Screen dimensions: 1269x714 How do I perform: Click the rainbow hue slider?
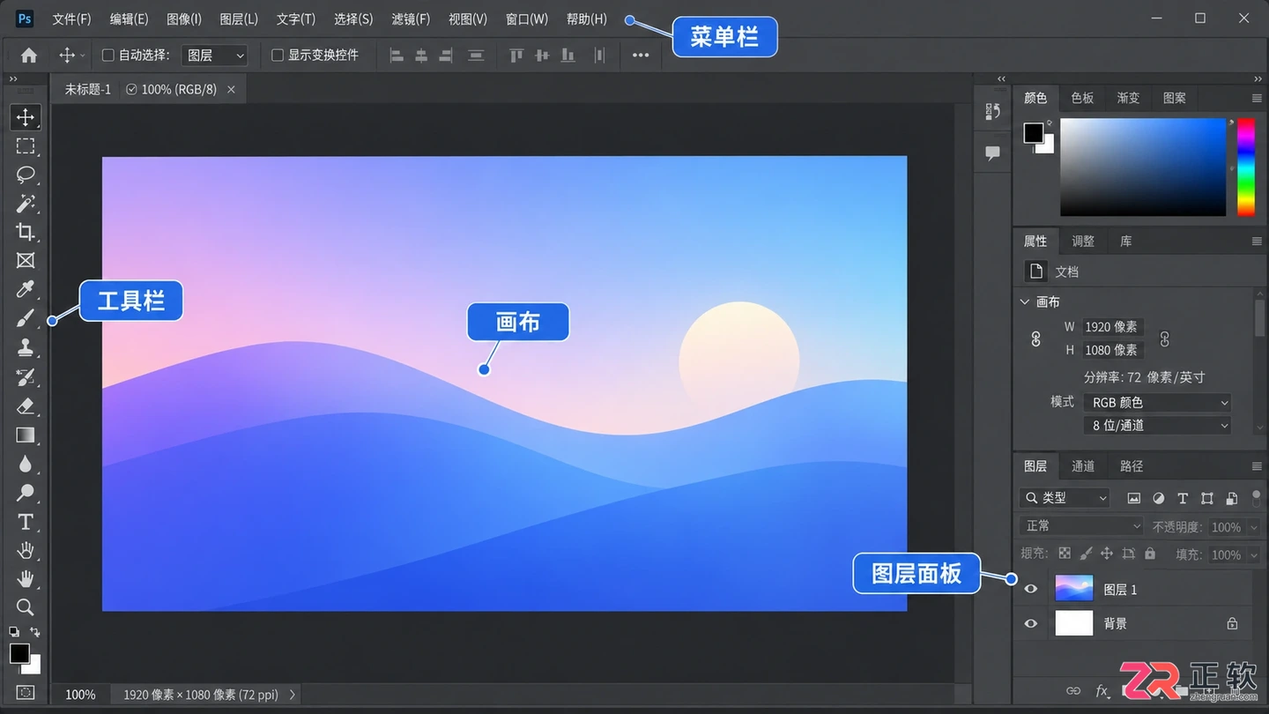[1246, 167]
